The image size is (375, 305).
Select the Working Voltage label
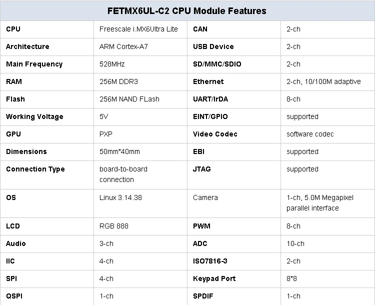pyautogui.click(x=34, y=116)
